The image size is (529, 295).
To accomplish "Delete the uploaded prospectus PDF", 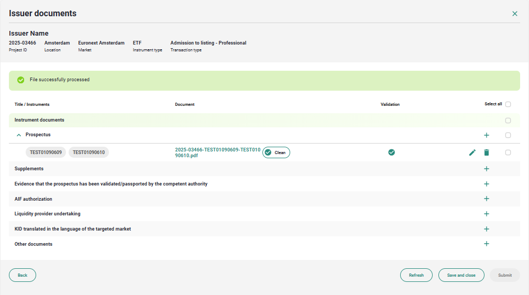I will (487, 152).
